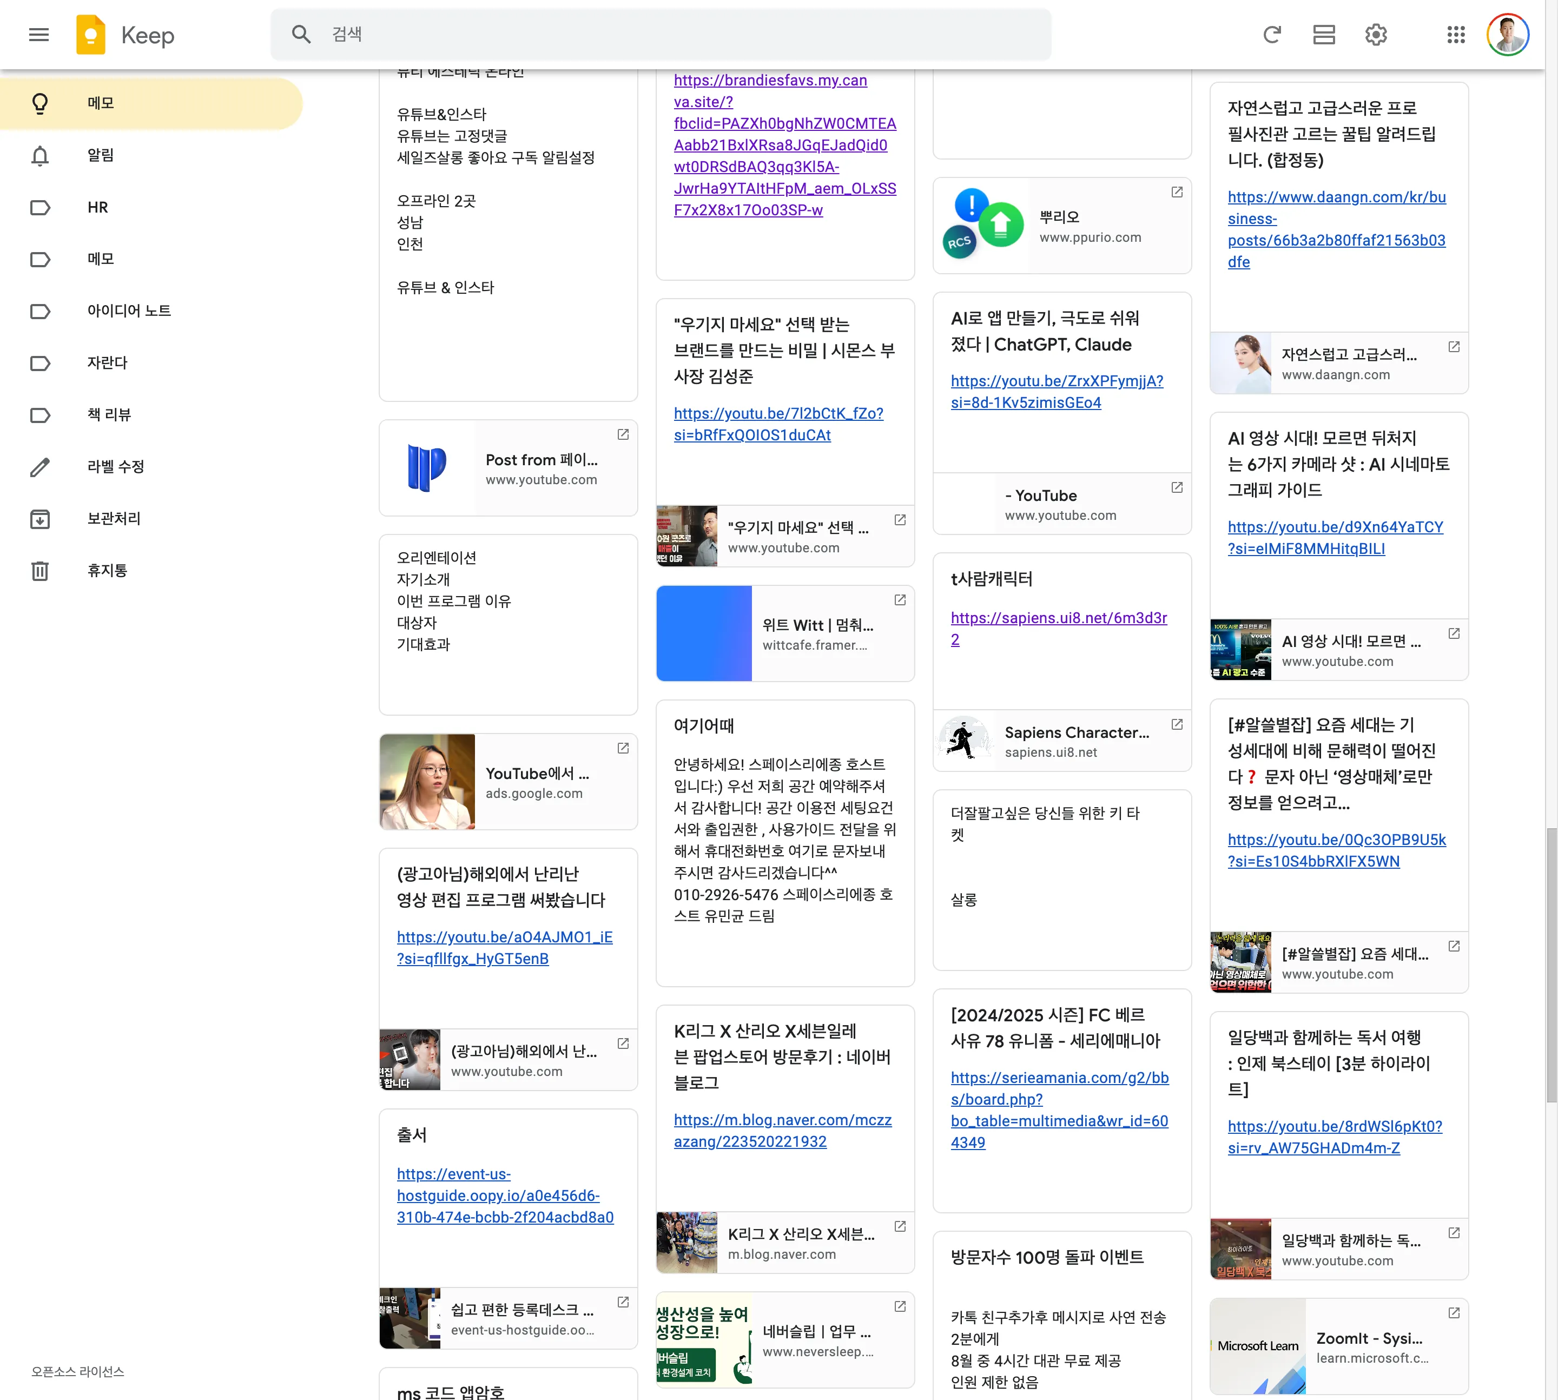Click the refresh icon in header

[1272, 35]
